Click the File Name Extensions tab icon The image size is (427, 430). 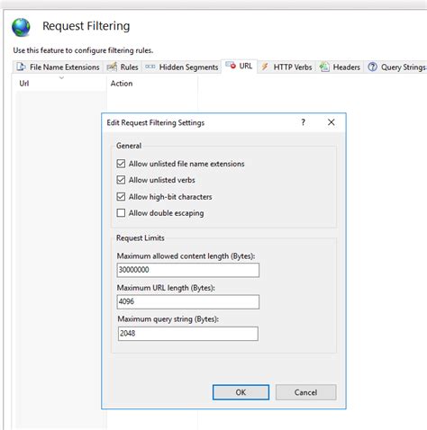(21, 67)
